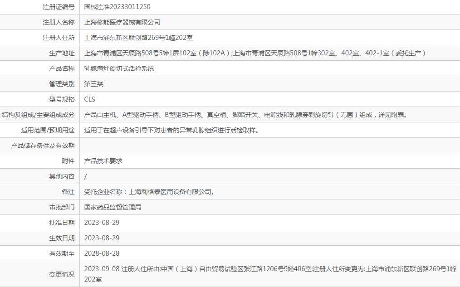This screenshot has height=287, width=460.
Task: Click the 管理类别 label
Action: click(62, 84)
